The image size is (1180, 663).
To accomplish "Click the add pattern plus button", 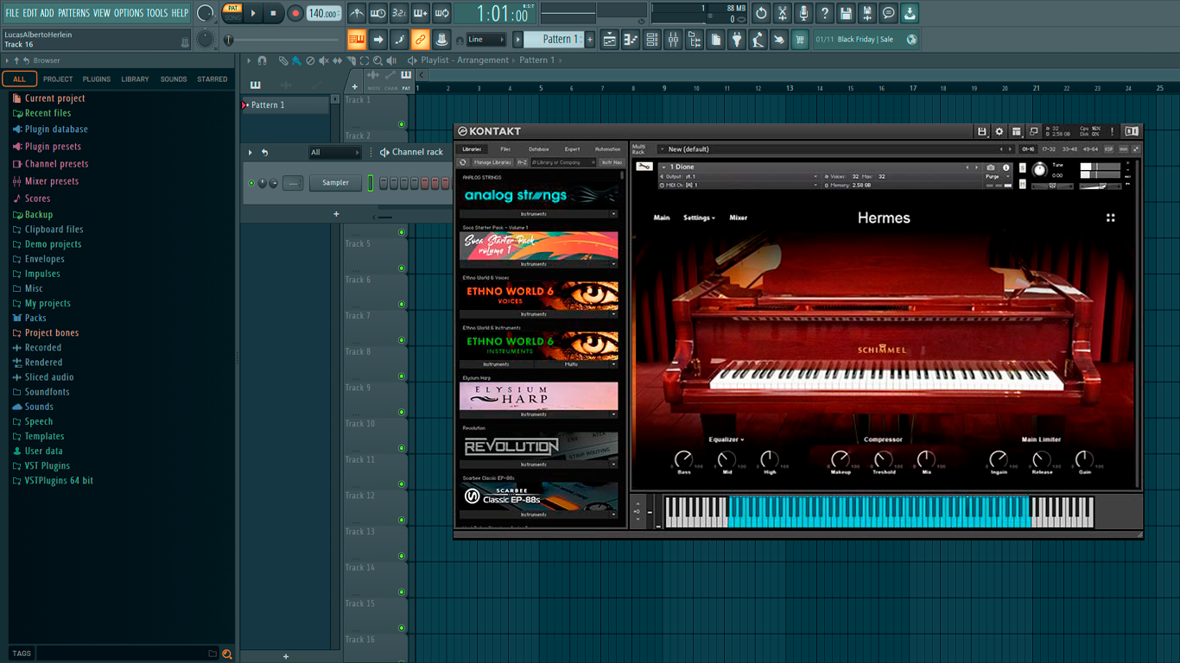I will (590, 40).
